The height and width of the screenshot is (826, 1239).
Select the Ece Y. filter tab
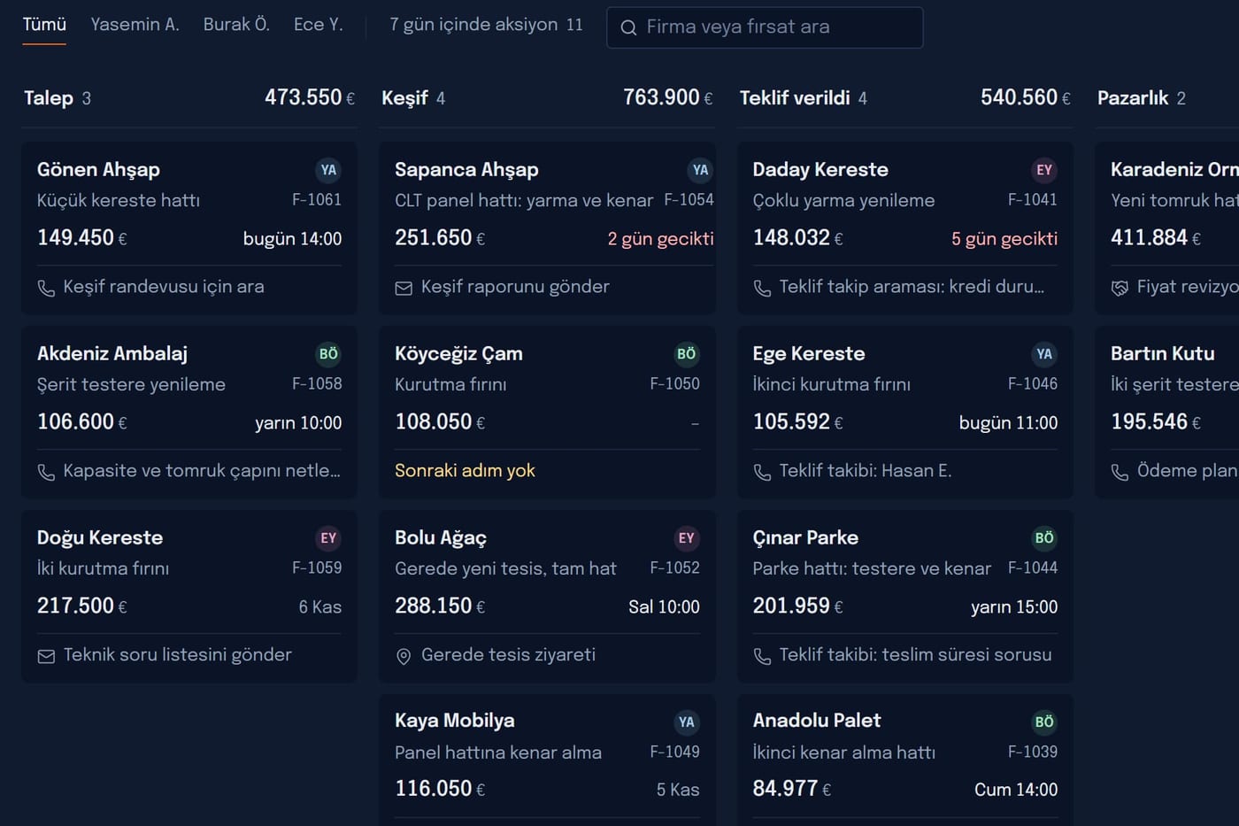(318, 25)
